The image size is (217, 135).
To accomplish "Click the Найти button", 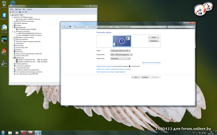I will (154, 37).
